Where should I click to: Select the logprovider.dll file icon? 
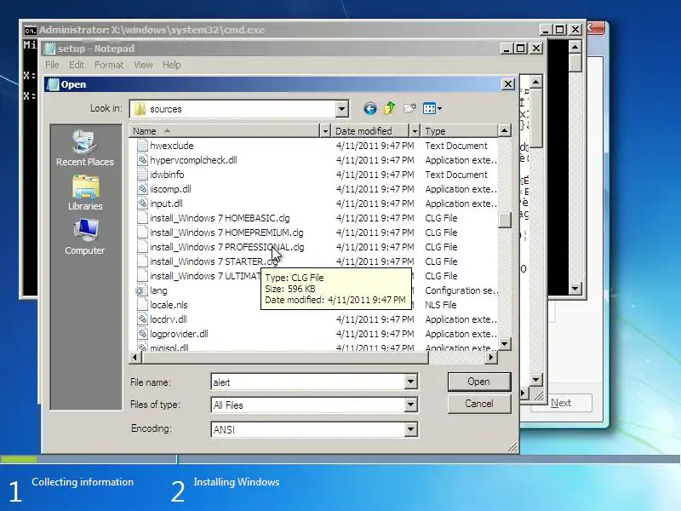pyautogui.click(x=142, y=334)
